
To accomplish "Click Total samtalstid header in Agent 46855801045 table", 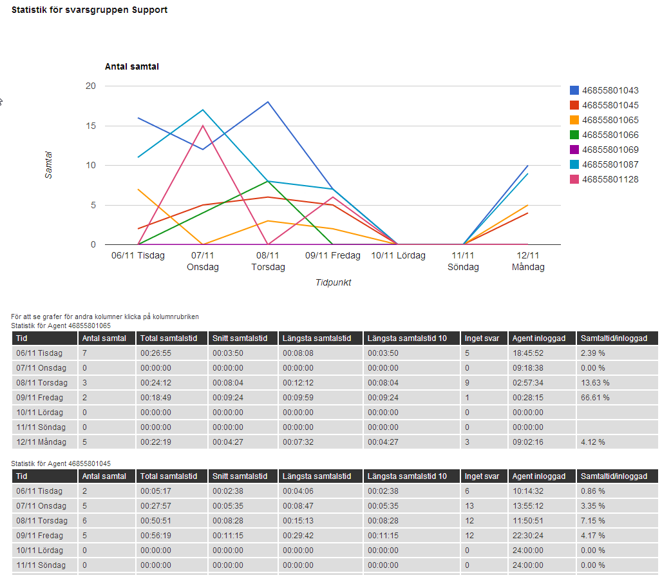I will [x=172, y=476].
